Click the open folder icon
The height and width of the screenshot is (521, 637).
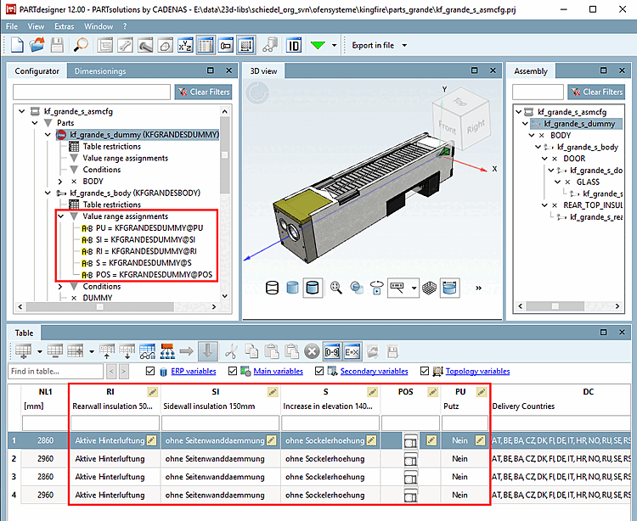tap(37, 45)
